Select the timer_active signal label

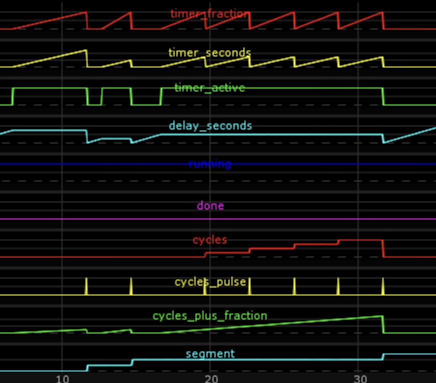tap(210, 88)
